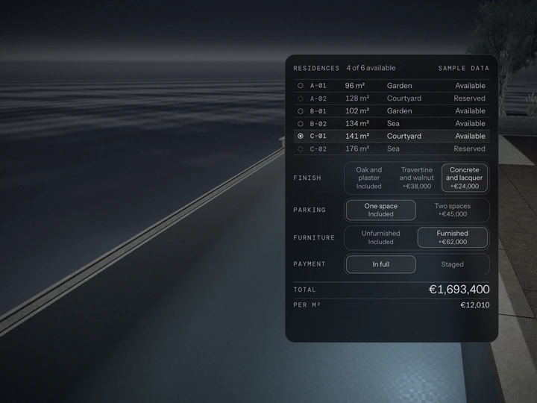Select the B-01 residence radio icon
This screenshot has height=403, width=537.
[x=301, y=111]
